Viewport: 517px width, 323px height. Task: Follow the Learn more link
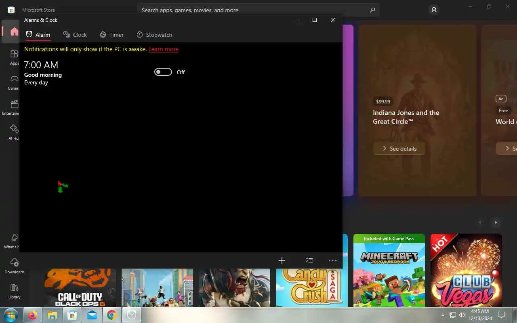point(164,49)
